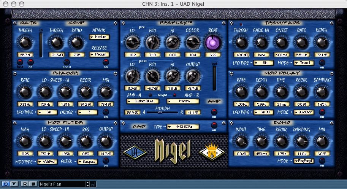Open the AMP-B Marsha dropdown
The image size is (347, 189).
tap(183, 102)
